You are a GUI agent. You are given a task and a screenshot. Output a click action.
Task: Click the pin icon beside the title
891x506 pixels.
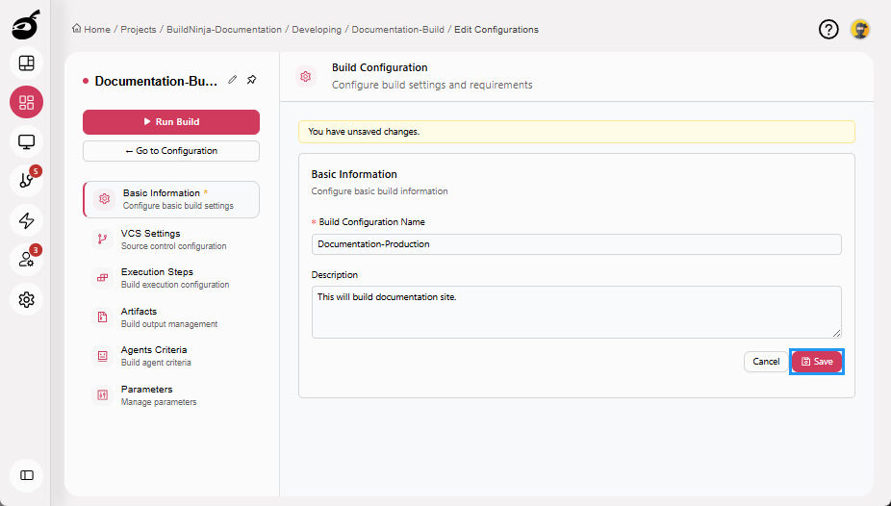pos(252,80)
